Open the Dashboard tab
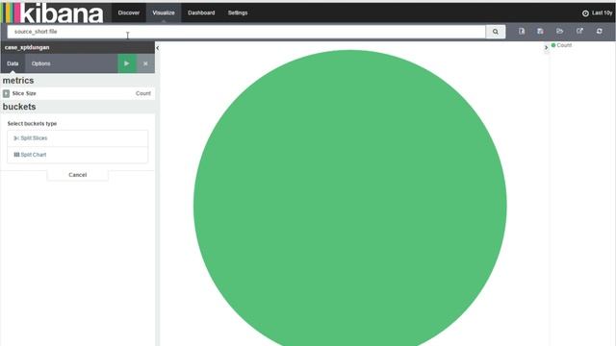616x346 pixels. click(201, 12)
